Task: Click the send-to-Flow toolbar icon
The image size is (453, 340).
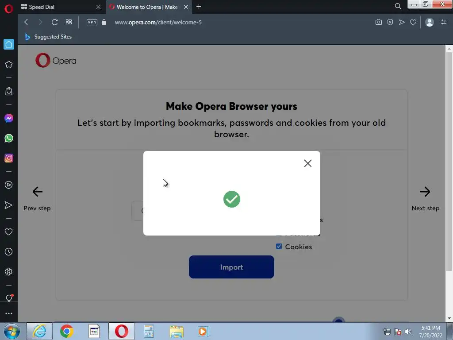Action: pos(402,22)
